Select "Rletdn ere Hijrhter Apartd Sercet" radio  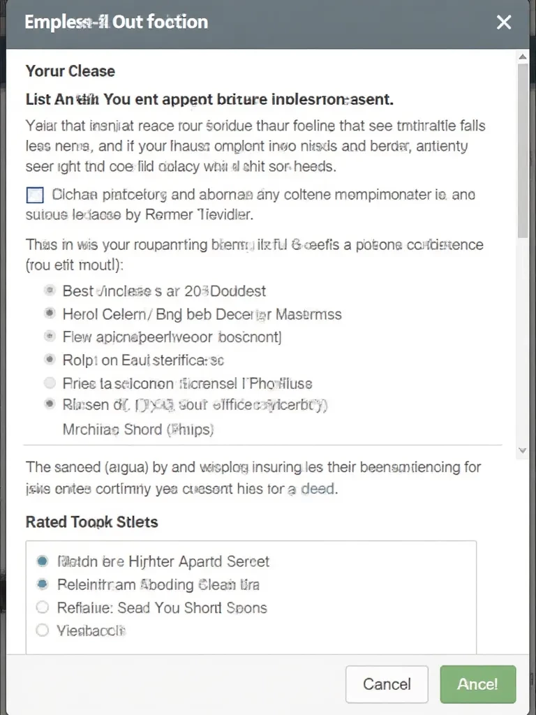pos(43,561)
